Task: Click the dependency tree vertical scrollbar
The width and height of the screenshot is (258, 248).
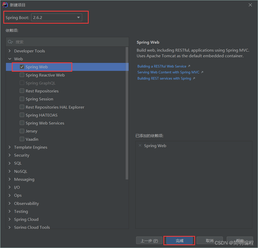Action: pos(127,113)
